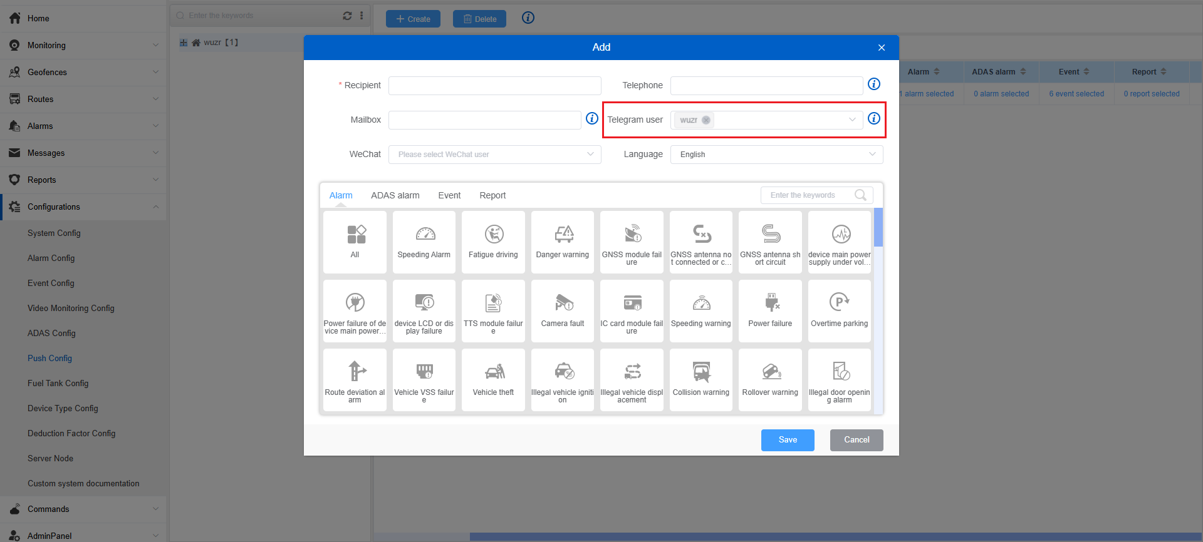
Task: Select the Speeding Alarm icon tile
Action: pyautogui.click(x=424, y=242)
